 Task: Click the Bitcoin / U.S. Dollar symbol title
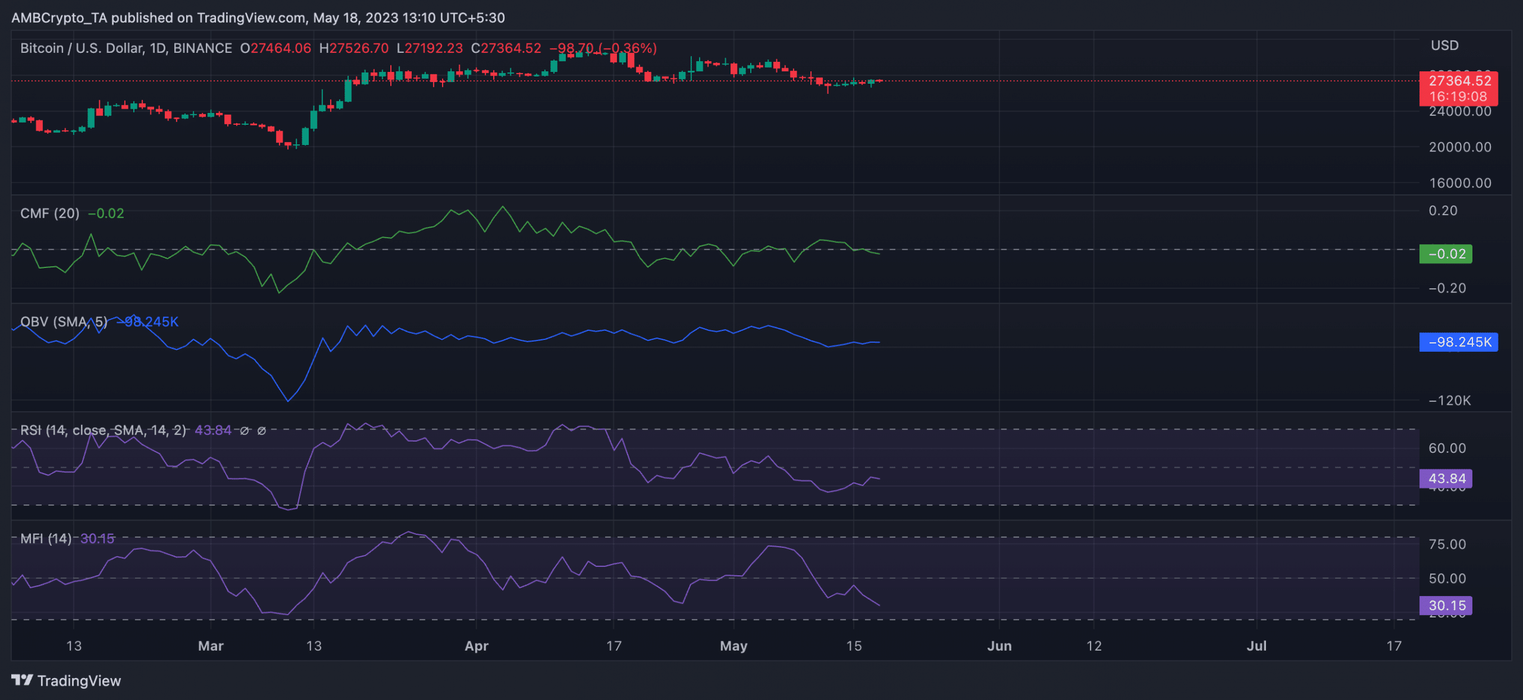click(x=126, y=48)
